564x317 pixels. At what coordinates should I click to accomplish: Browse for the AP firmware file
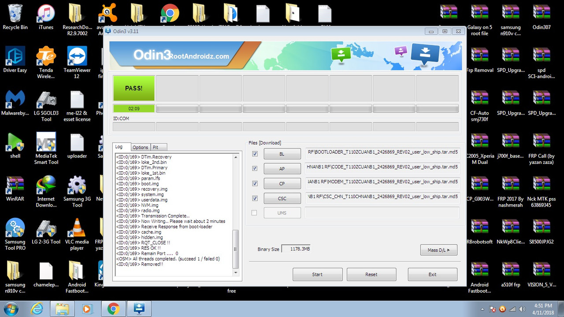click(x=282, y=169)
